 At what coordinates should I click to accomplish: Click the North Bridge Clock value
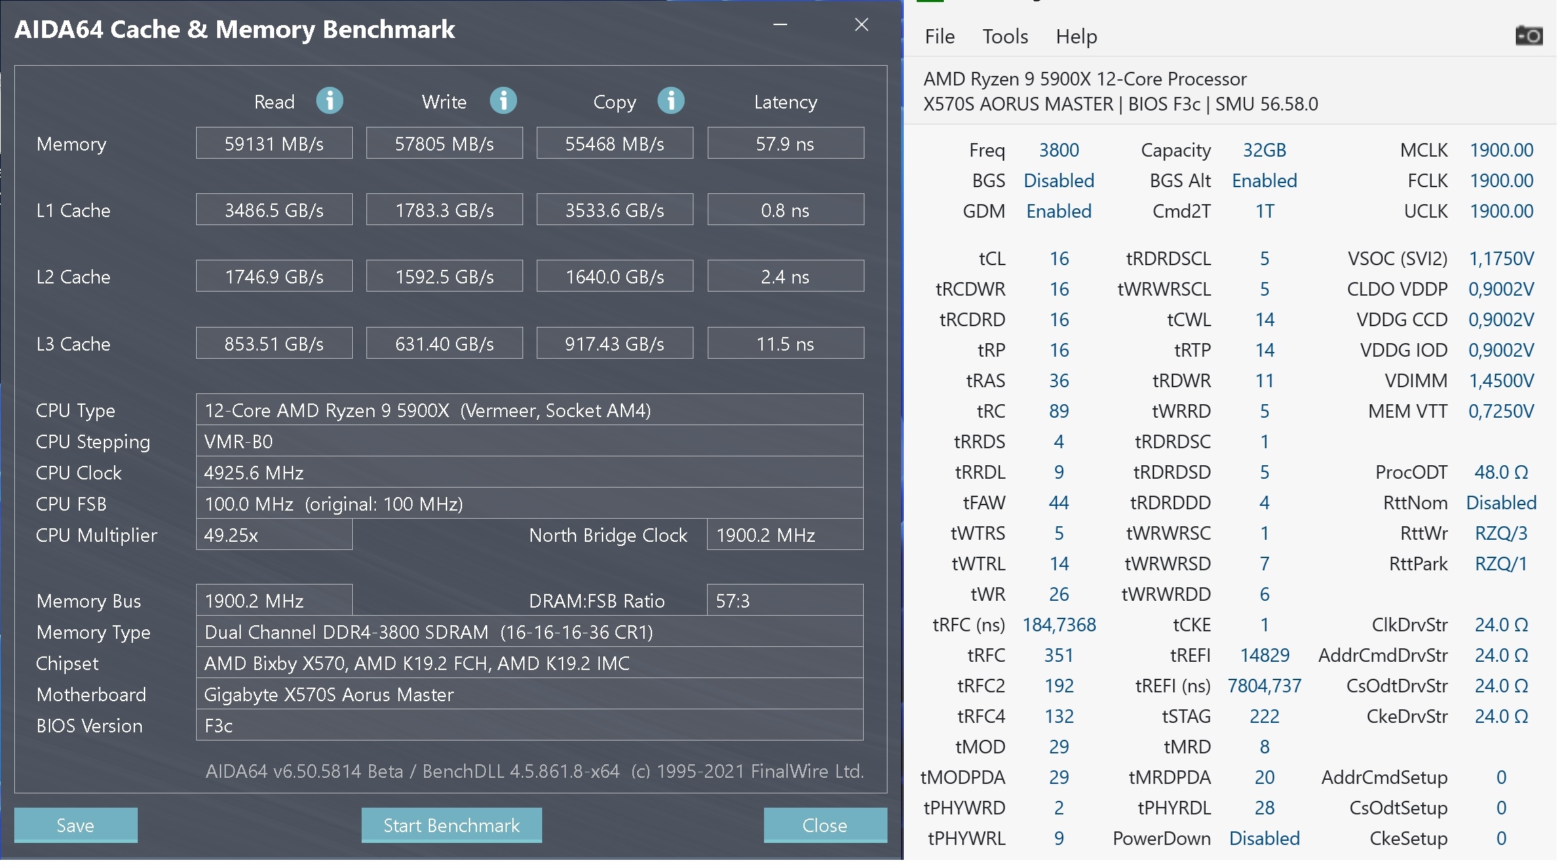pyautogui.click(x=785, y=535)
